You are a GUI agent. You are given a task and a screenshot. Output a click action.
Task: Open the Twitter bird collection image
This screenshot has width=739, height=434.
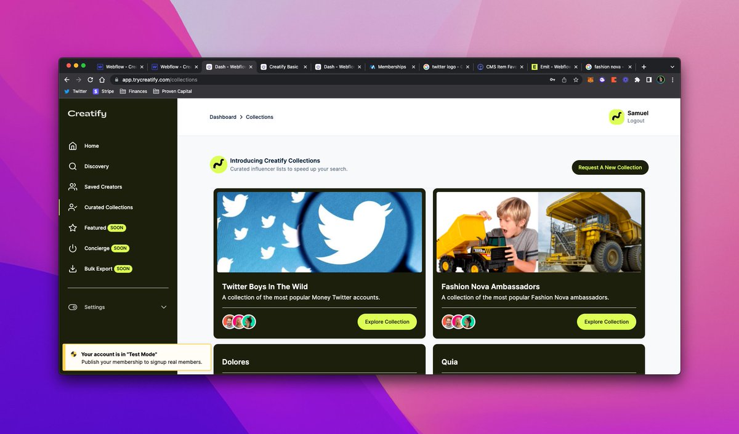320,232
